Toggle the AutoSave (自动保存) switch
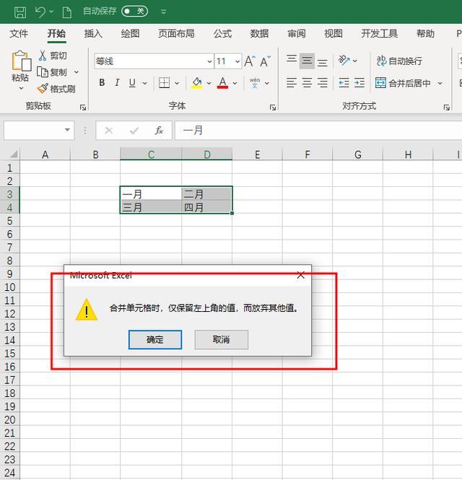Image resolution: width=462 pixels, height=480 pixels. (134, 12)
